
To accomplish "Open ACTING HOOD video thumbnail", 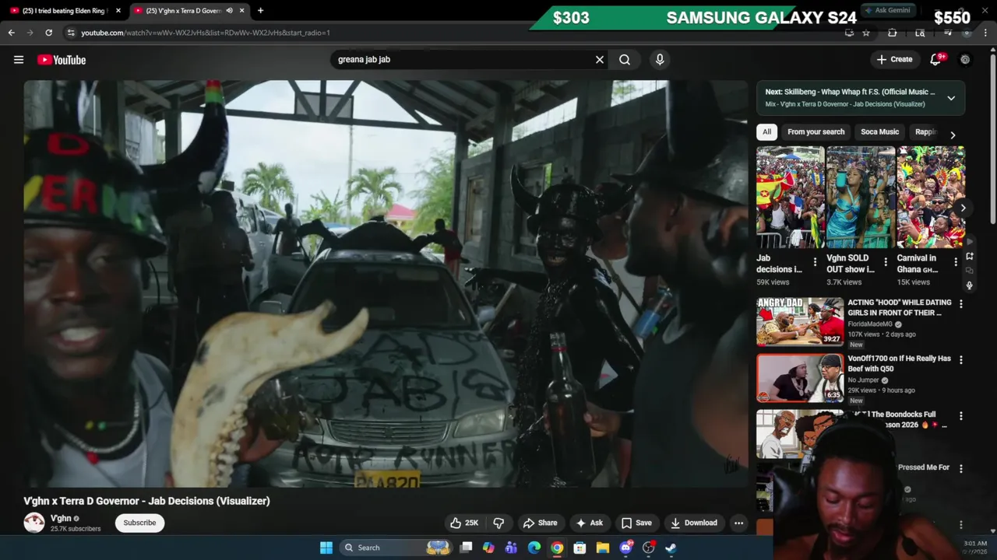I will click(800, 321).
